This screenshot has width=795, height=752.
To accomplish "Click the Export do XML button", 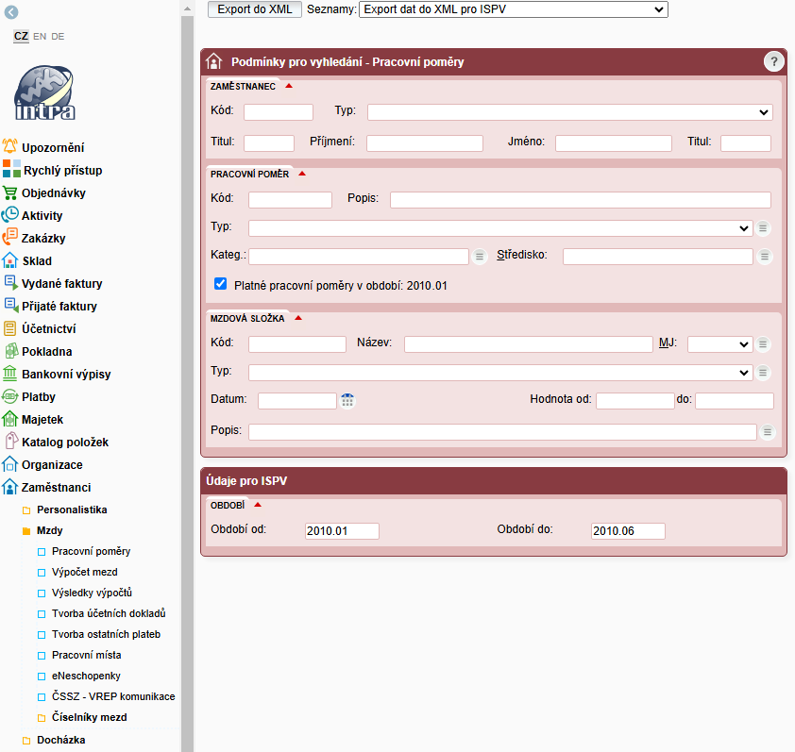I will [254, 9].
